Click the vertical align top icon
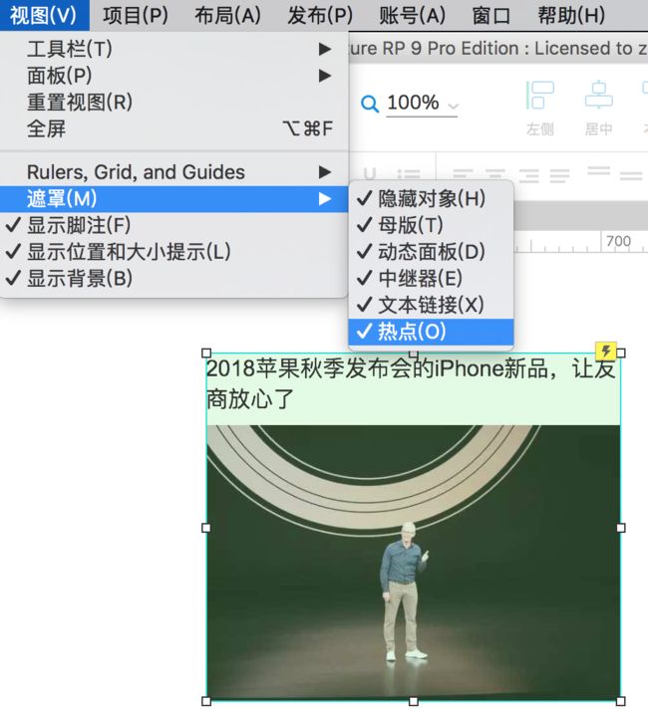Image resolution: width=648 pixels, height=709 pixels. click(x=598, y=172)
